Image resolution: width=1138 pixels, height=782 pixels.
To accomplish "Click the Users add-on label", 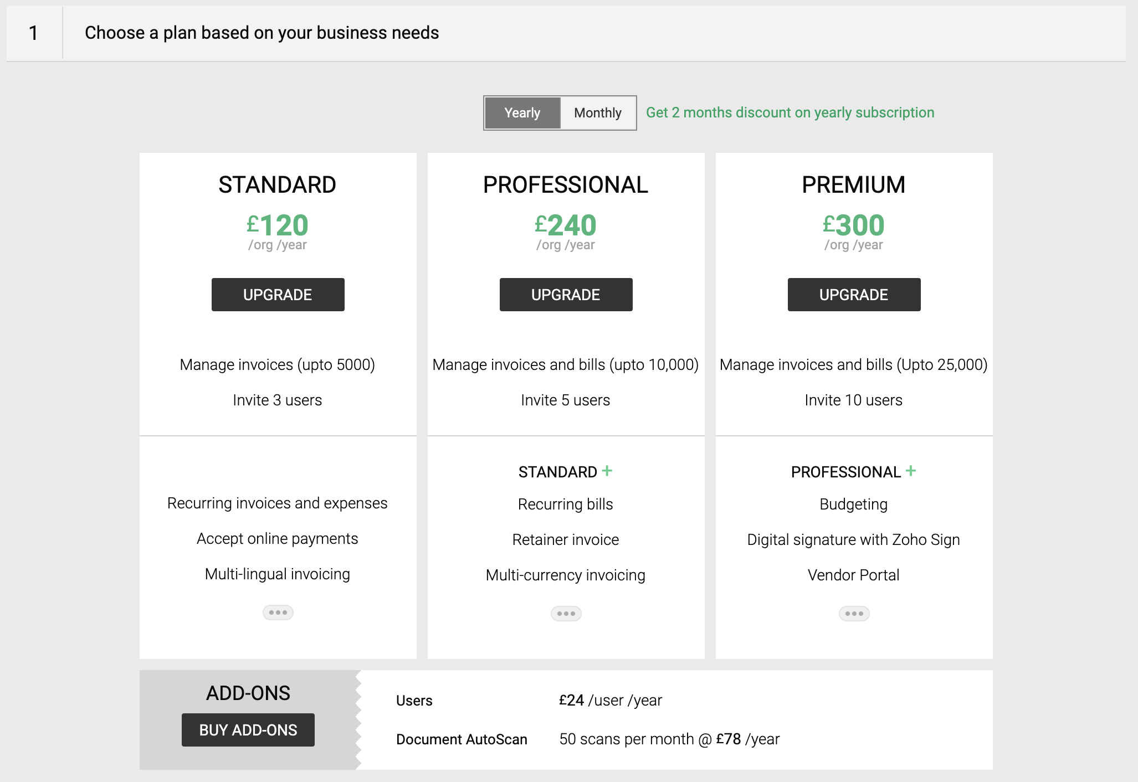I will tap(414, 701).
